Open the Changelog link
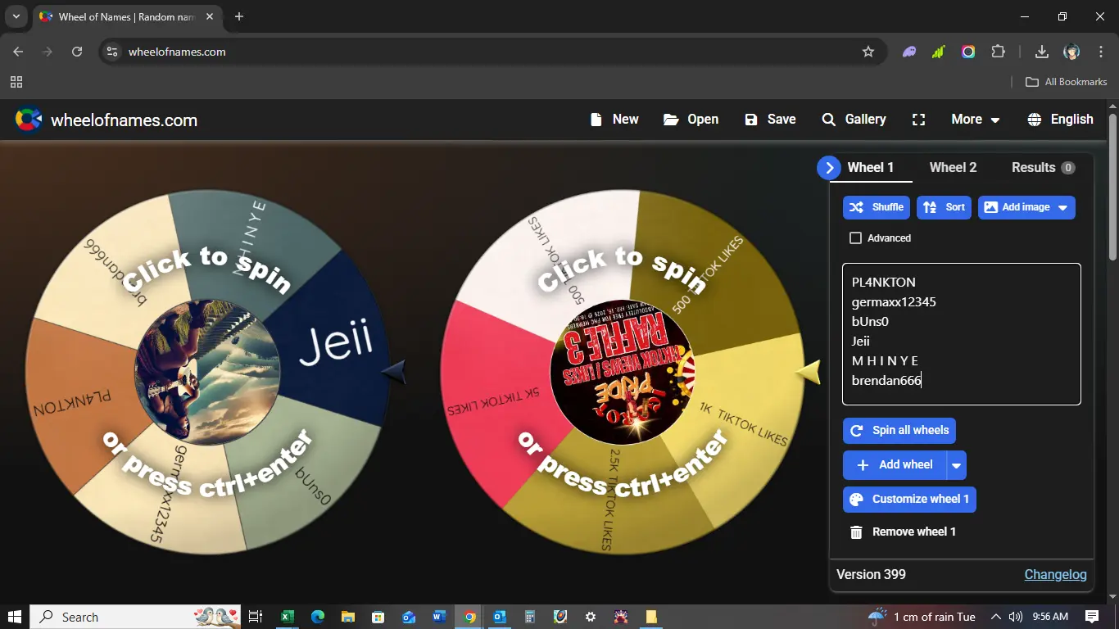 (x=1055, y=575)
